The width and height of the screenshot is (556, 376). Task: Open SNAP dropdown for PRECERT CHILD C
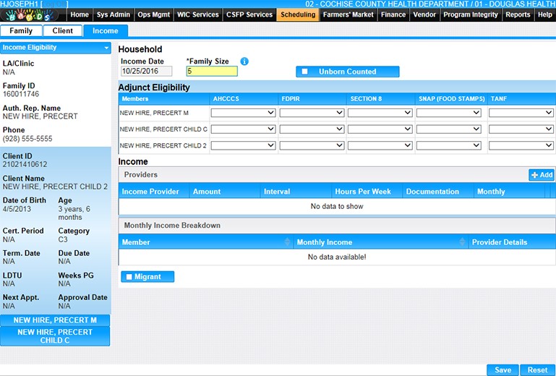[448, 129]
